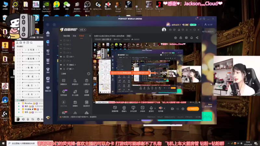Open the search icon in chat window
Viewport: 260px width, 146px height.
[x=31, y=43]
